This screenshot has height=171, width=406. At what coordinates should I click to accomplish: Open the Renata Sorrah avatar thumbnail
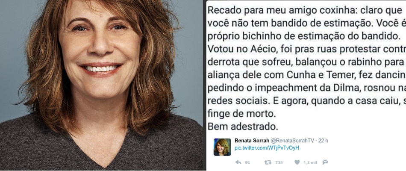click(222, 147)
